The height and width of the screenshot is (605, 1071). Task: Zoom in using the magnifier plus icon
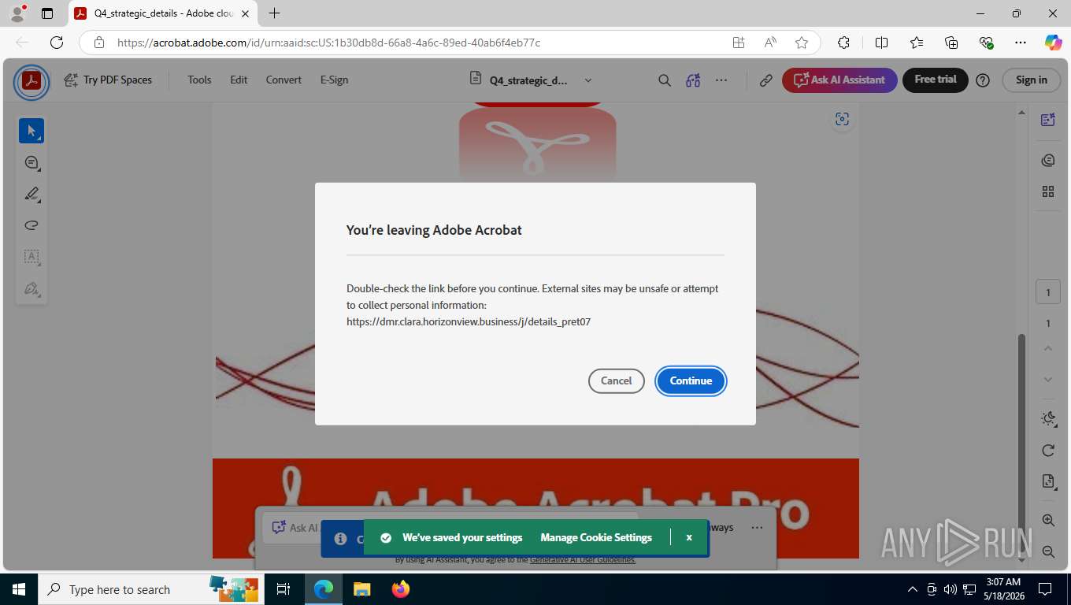(1047, 520)
